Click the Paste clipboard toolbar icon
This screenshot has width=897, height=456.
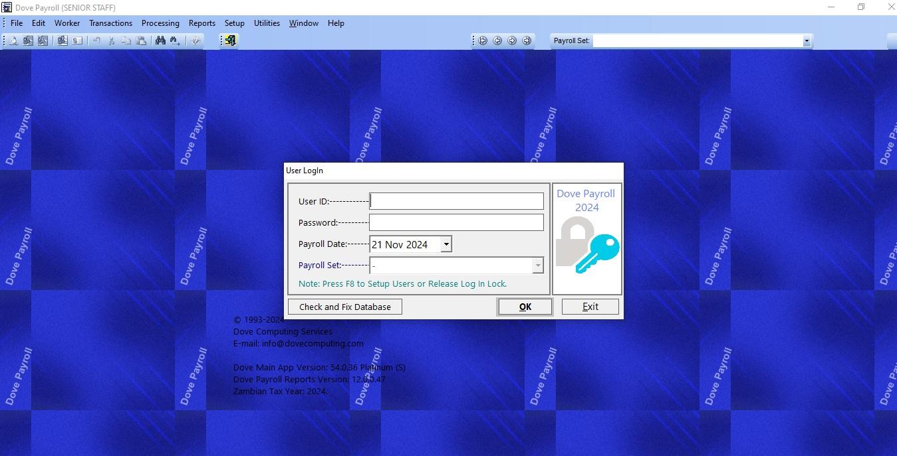pos(141,40)
